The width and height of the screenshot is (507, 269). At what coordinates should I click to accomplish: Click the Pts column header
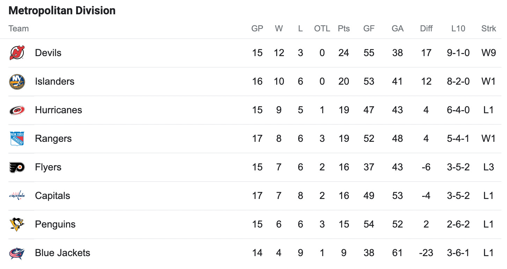[344, 29]
